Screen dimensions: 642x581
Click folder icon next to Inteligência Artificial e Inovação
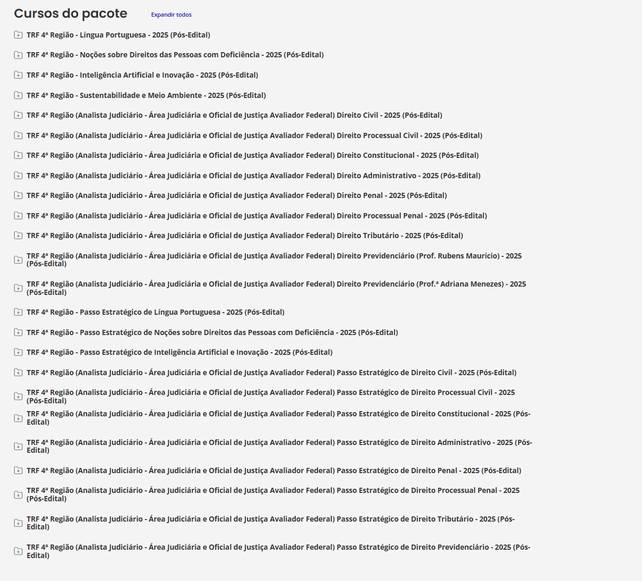click(18, 75)
